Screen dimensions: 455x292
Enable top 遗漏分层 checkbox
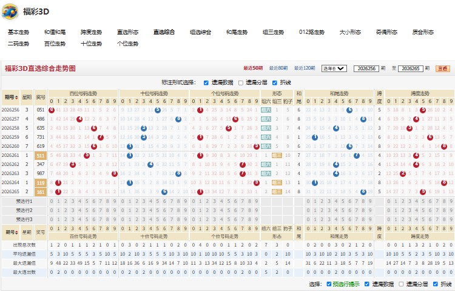[241, 83]
